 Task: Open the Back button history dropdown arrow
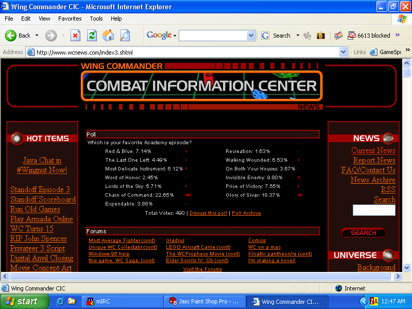37,36
